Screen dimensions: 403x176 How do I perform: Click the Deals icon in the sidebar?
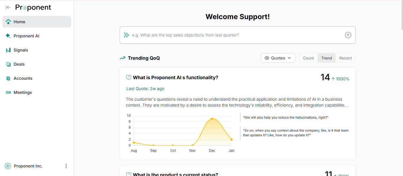click(8, 64)
